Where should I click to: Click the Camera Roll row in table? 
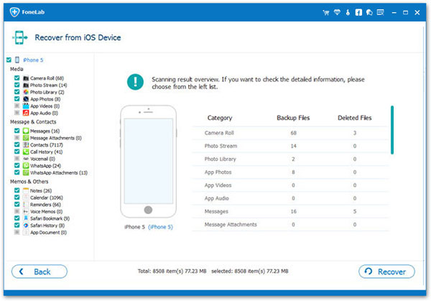(x=290, y=133)
